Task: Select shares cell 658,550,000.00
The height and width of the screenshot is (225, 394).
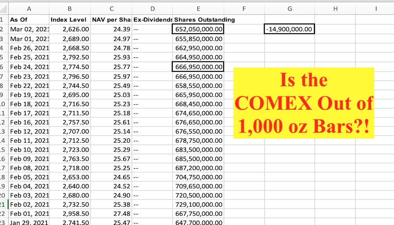Action: pyautogui.click(x=198, y=86)
